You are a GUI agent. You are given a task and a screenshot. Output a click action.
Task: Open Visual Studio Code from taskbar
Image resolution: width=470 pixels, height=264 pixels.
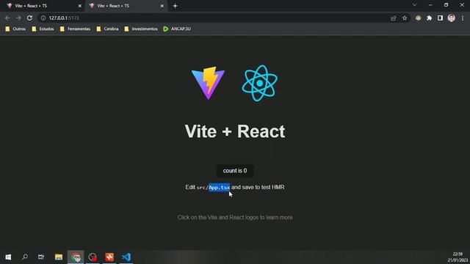pyautogui.click(x=126, y=257)
